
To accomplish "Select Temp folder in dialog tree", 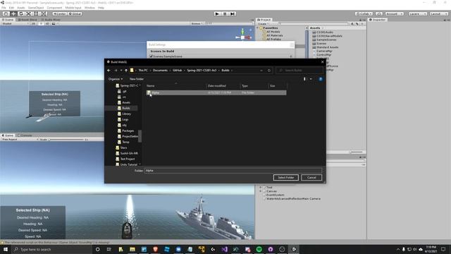I will tap(125, 142).
